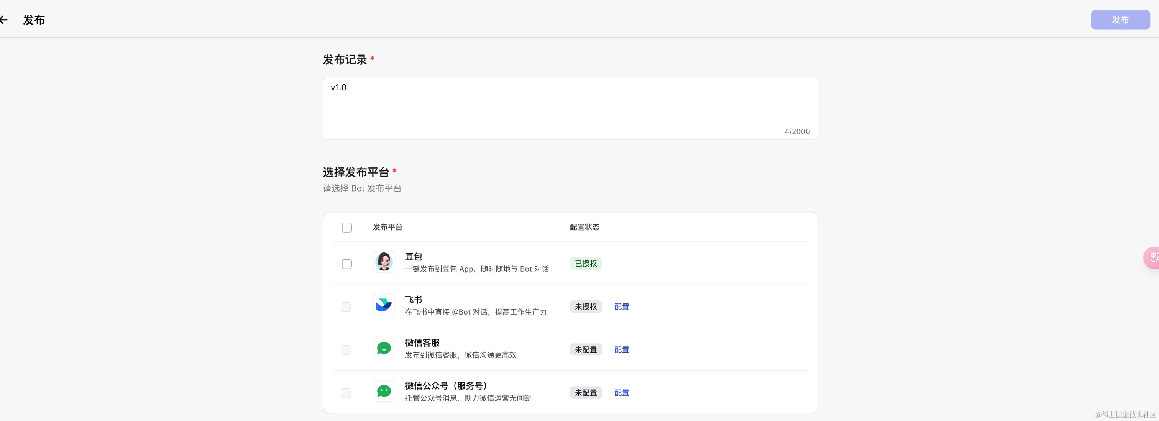1159x421 pixels.
Task: Click the 已授权 status badge
Action: tap(585, 264)
